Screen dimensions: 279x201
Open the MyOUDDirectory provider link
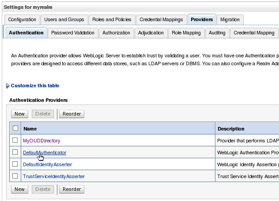(x=41, y=141)
